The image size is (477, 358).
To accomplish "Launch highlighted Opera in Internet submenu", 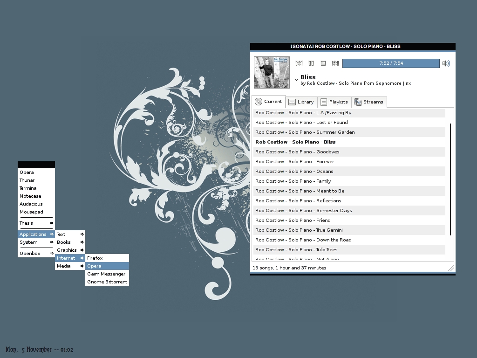I will [x=107, y=266].
